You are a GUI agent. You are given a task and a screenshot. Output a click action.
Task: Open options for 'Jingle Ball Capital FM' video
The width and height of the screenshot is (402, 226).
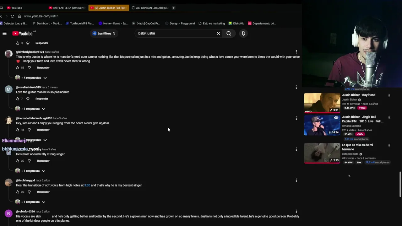389,117
